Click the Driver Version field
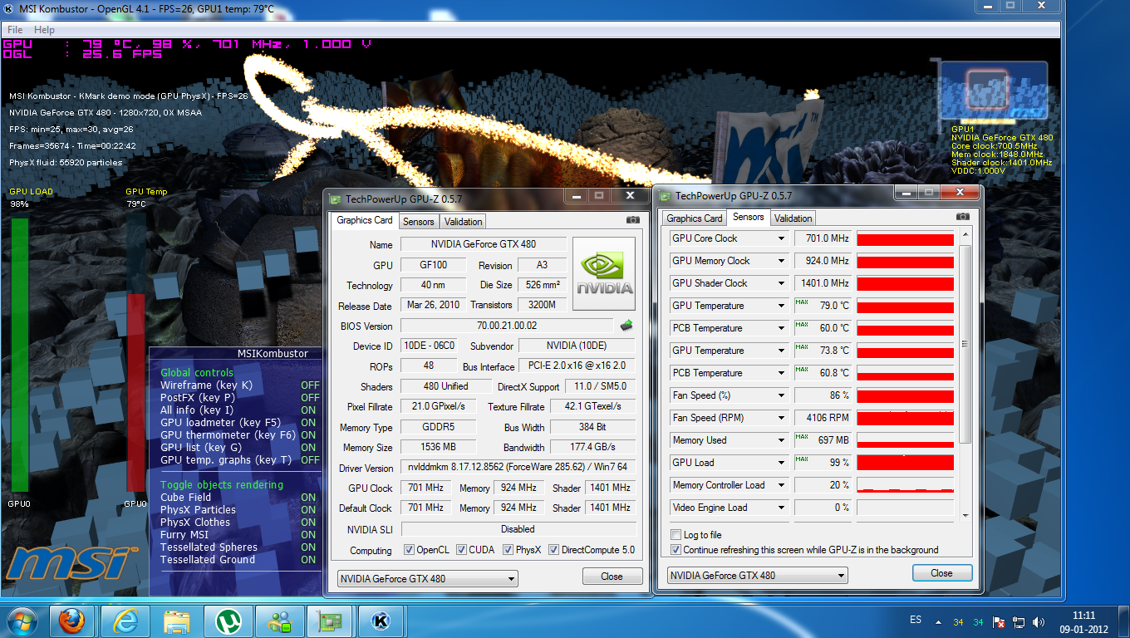The image size is (1130, 638). point(518,468)
